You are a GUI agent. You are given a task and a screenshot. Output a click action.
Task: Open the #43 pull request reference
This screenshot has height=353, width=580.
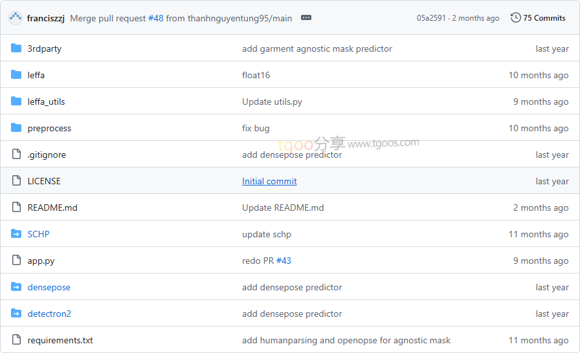pyautogui.click(x=284, y=261)
